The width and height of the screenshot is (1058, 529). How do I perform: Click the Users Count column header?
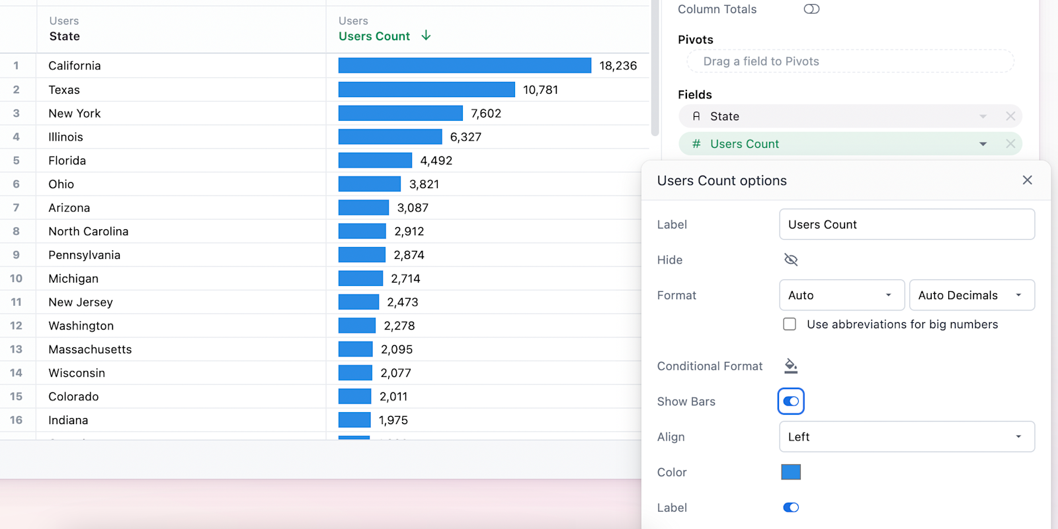[x=374, y=36]
